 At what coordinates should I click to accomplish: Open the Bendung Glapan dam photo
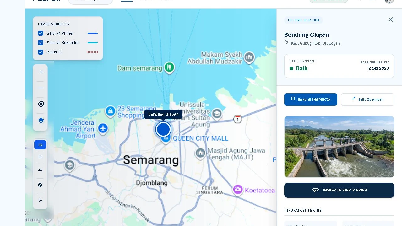(339, 147)
